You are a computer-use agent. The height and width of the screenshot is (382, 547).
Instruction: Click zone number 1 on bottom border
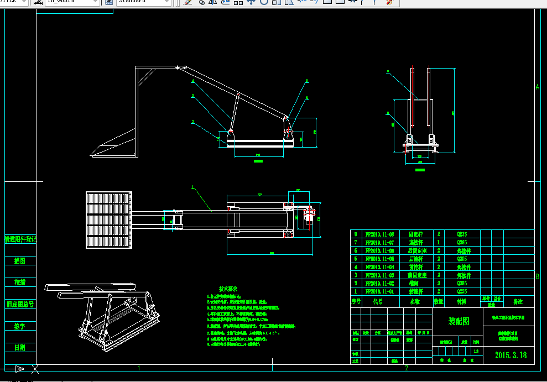pos(139,368)
